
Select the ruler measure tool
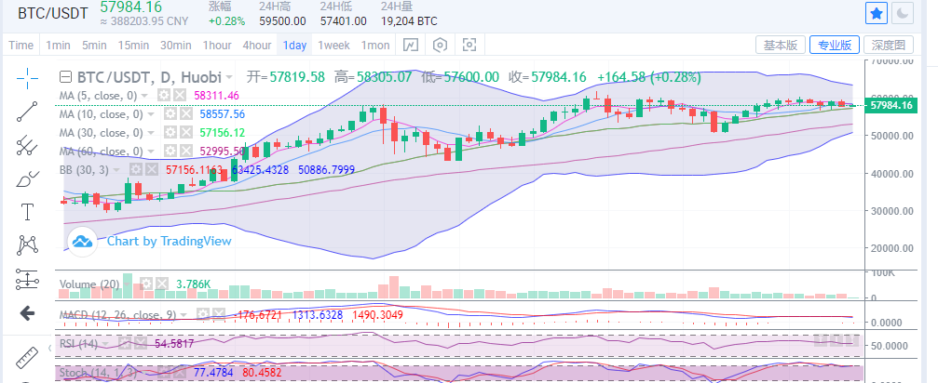[x=26, y=357]
